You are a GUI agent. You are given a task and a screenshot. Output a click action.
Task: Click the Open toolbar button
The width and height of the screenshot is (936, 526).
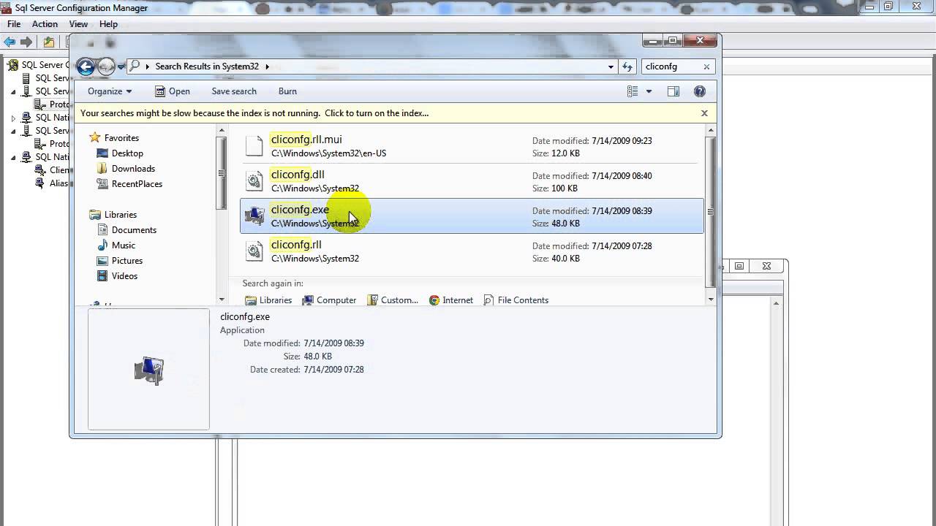click(173, 91)
